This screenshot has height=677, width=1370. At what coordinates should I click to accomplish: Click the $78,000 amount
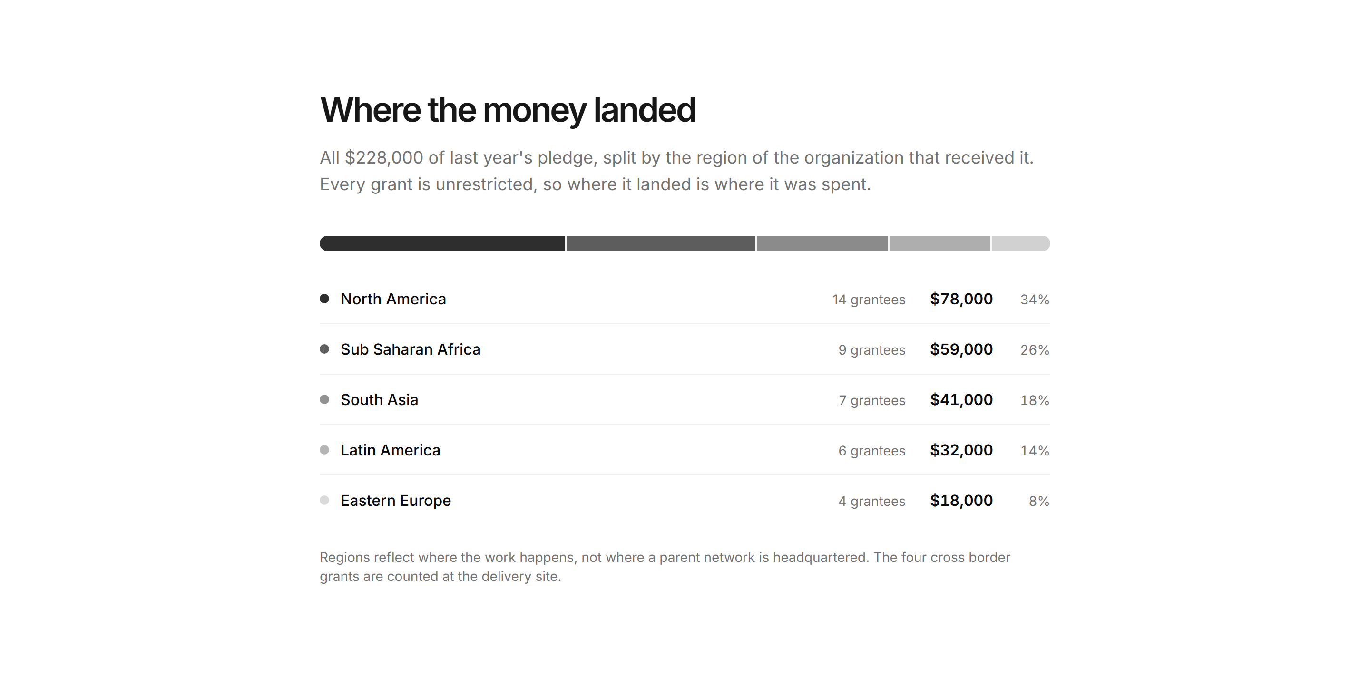click(x=961, y=299)
